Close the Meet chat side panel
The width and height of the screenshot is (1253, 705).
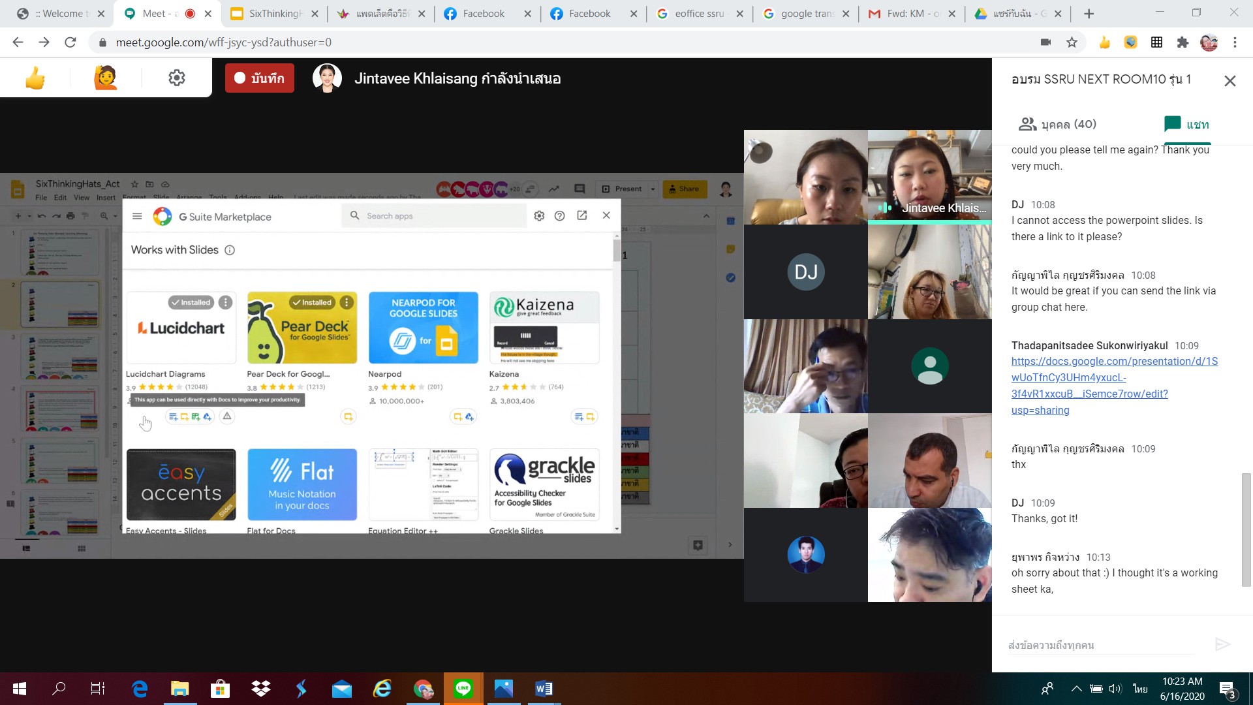point(1230,81)
